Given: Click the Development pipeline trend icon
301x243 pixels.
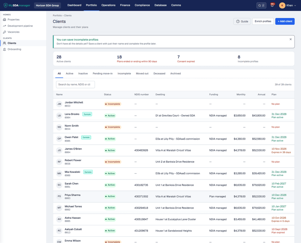Looking at the screenshot, I should [5, 26].
